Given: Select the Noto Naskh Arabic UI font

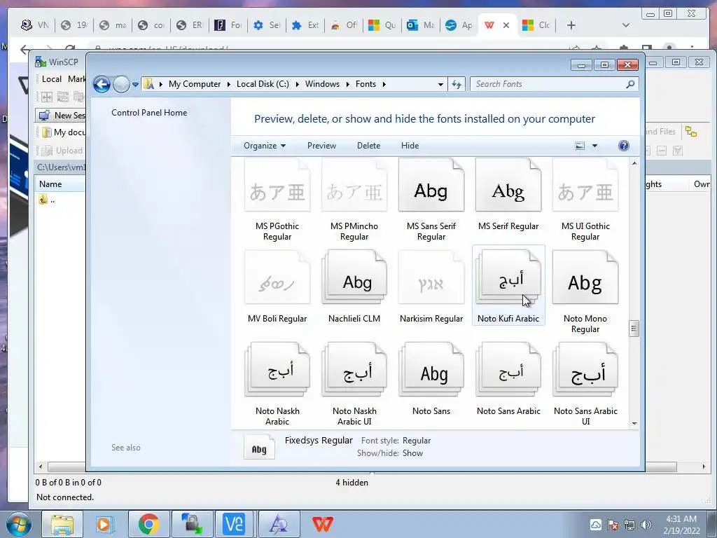Looking at the screenshot, I should click(x=354, y=370).
